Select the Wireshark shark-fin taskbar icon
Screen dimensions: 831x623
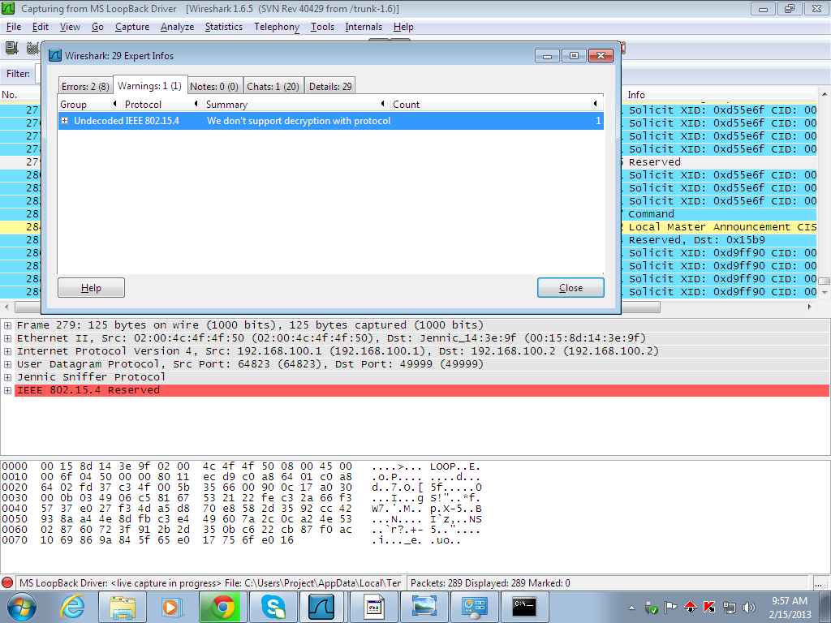pyautogui.click(x=323, y=607)
